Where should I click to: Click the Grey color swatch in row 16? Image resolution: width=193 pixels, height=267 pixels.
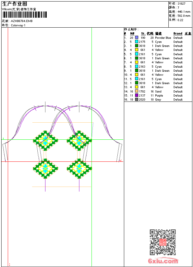coord(137,100)
